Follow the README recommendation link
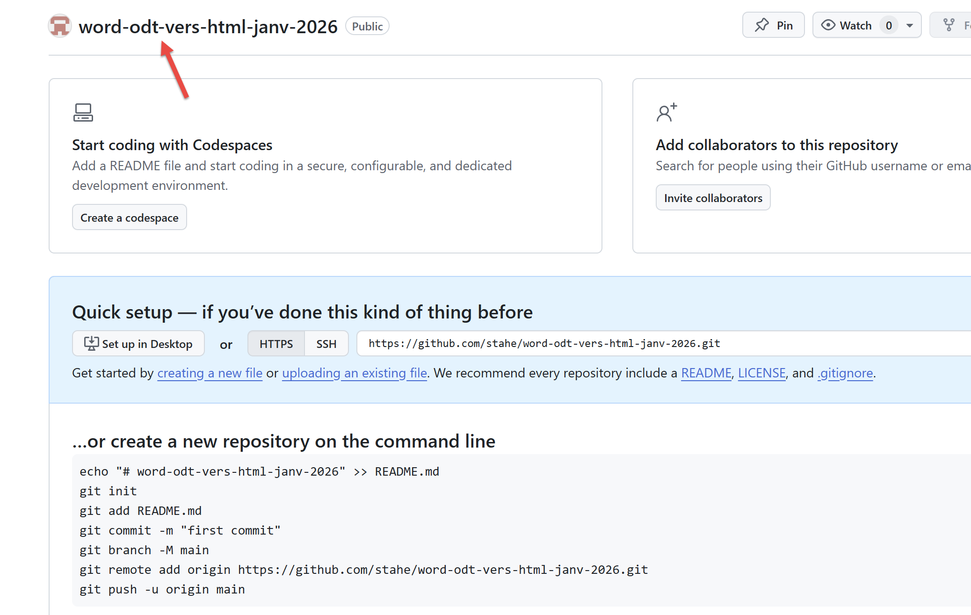This screenshot has width=971, height=615. pyautogui.click(x=706, y=373)
